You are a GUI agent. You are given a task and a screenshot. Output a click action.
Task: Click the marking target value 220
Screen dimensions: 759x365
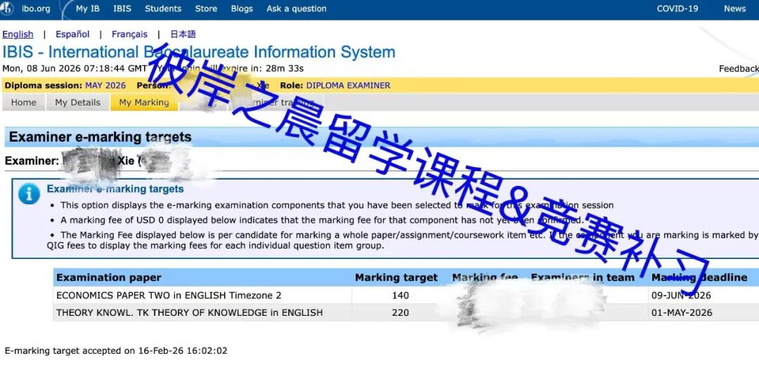point(401,313)
